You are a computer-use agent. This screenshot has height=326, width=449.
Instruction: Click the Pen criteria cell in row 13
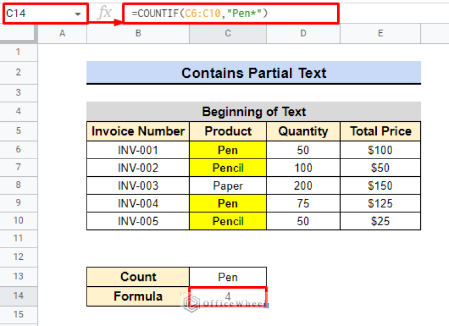228,277
